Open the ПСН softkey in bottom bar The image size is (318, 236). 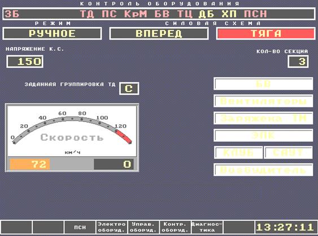coord(80,228)
